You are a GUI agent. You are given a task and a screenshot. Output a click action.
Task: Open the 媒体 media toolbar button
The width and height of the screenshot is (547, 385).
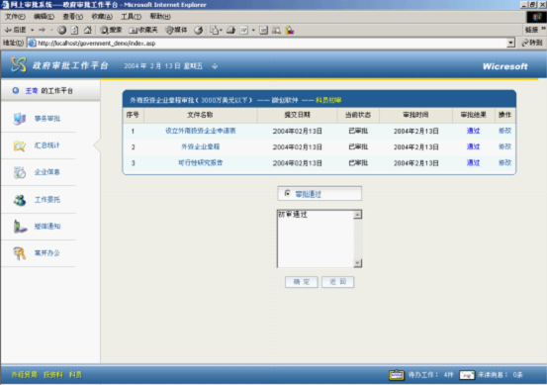176,30
